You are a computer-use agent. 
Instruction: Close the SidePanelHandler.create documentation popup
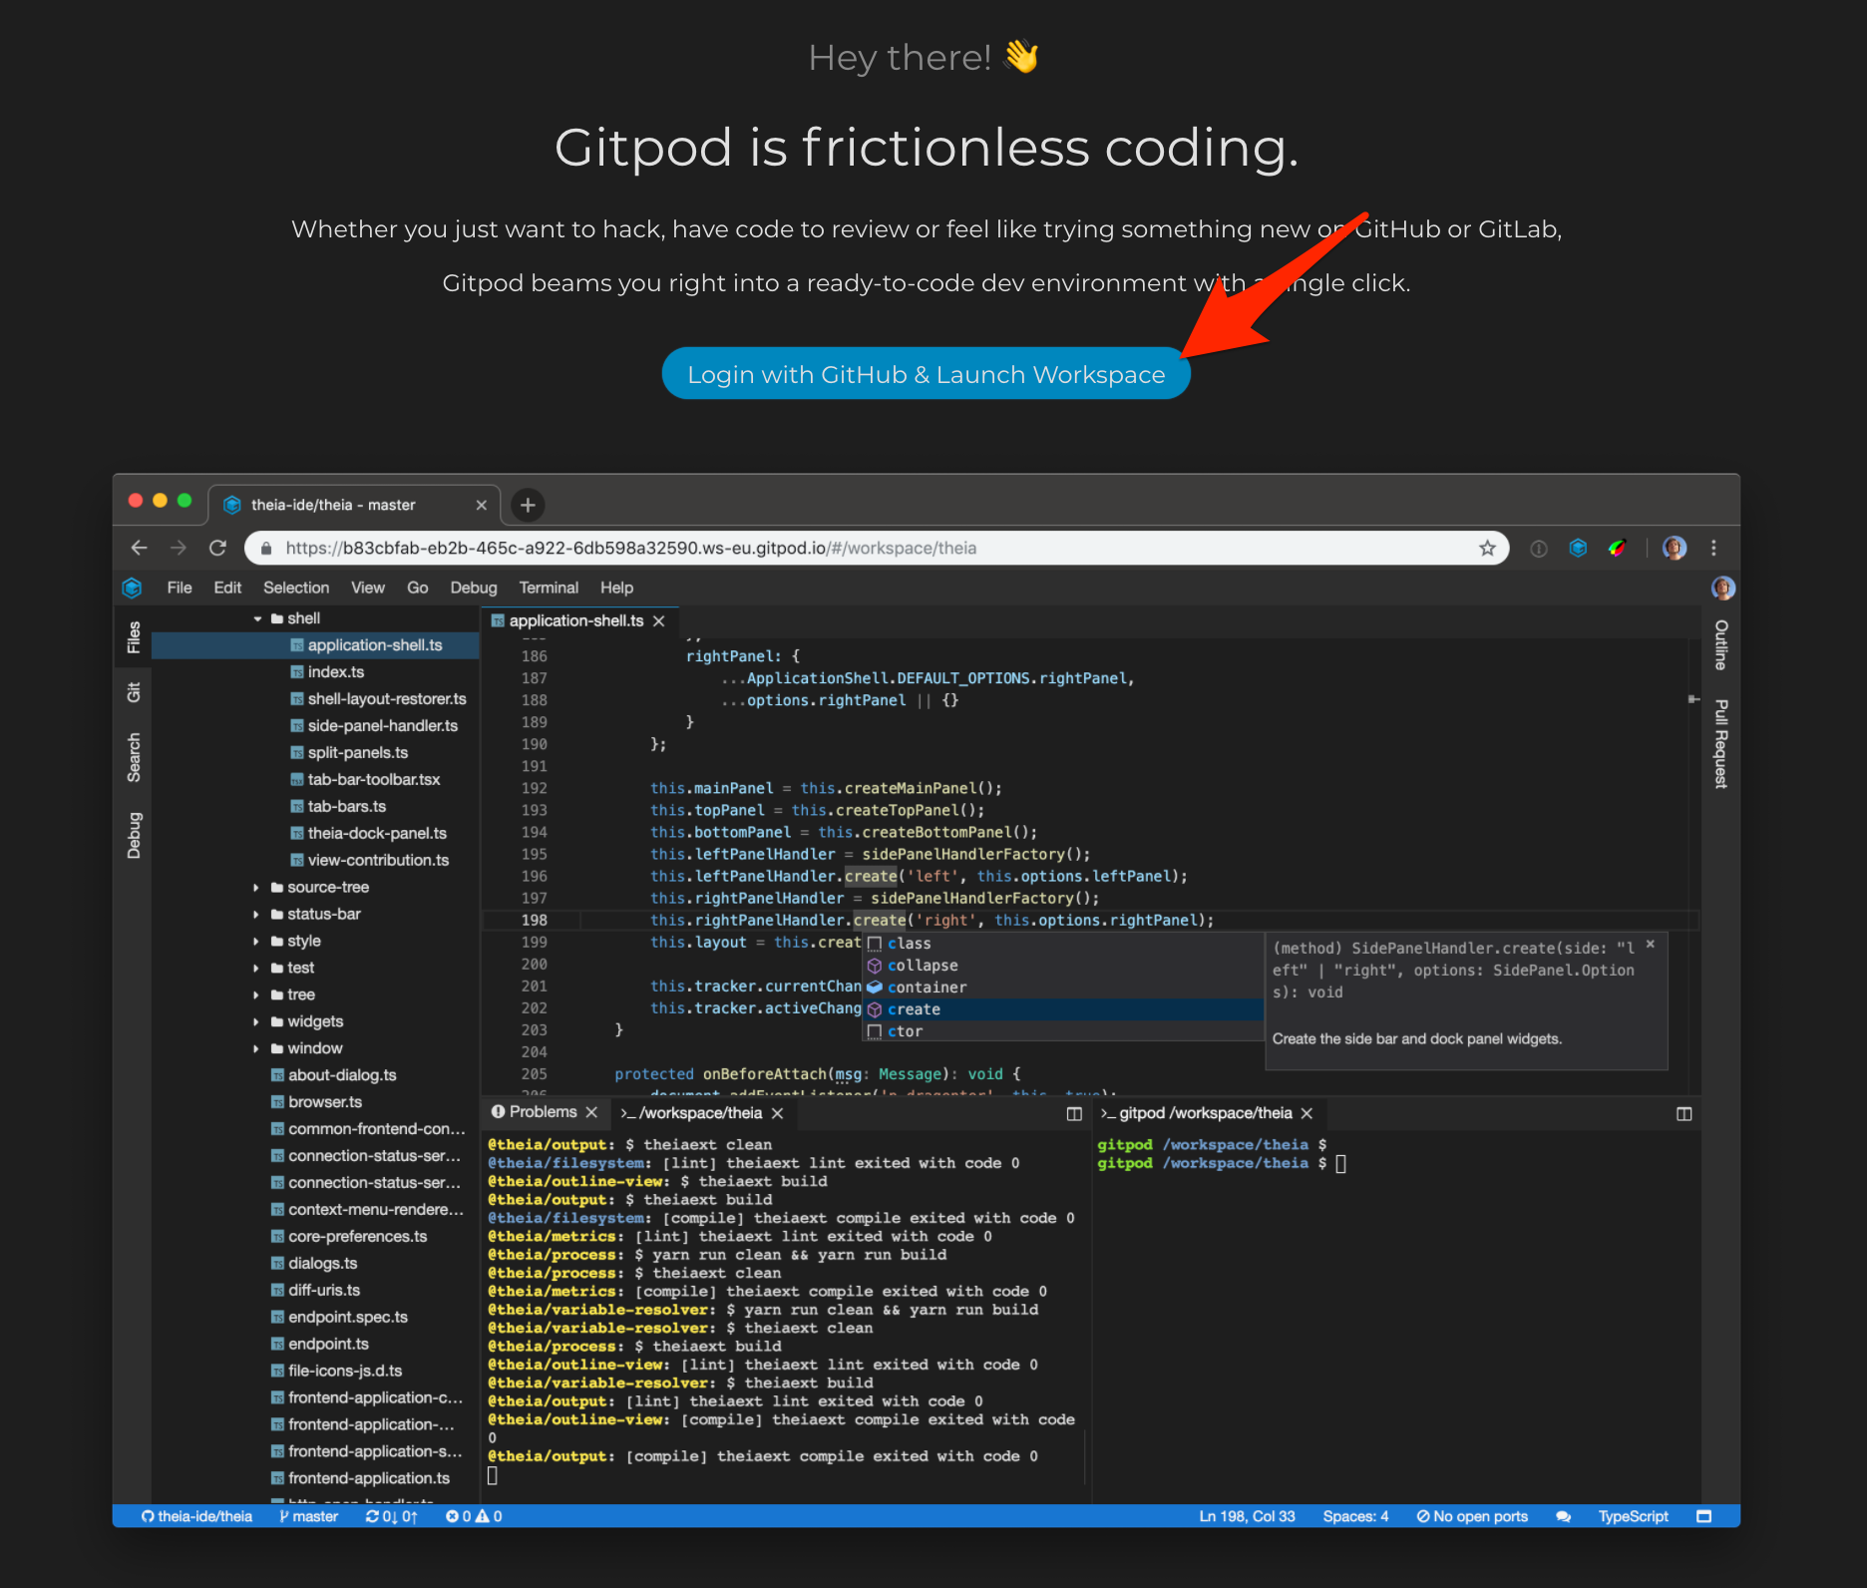click(1651, 944)
